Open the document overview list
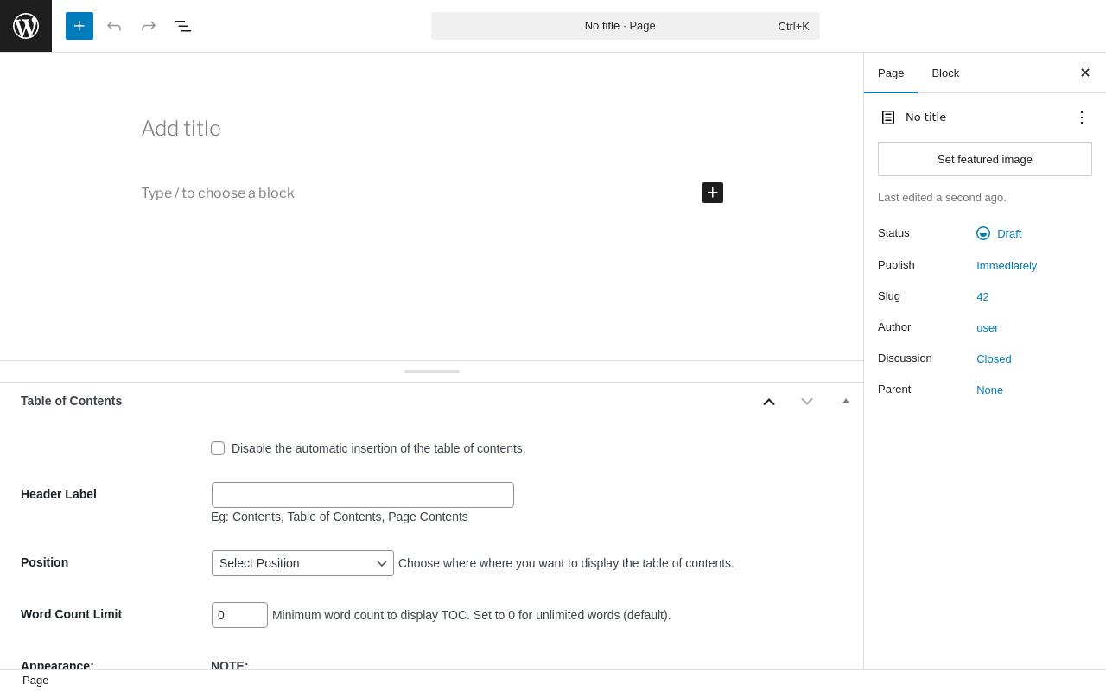Screen dimensions: 1106x691 (x=183, y=26)
